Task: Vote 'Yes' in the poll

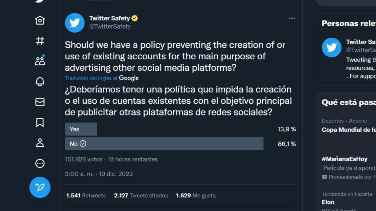Action: [x=80, y=129]
